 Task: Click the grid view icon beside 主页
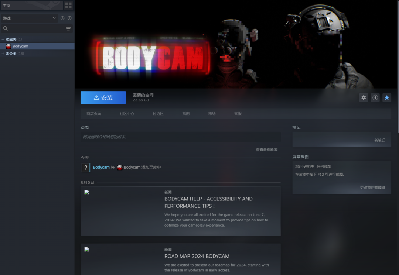point(68,5)
